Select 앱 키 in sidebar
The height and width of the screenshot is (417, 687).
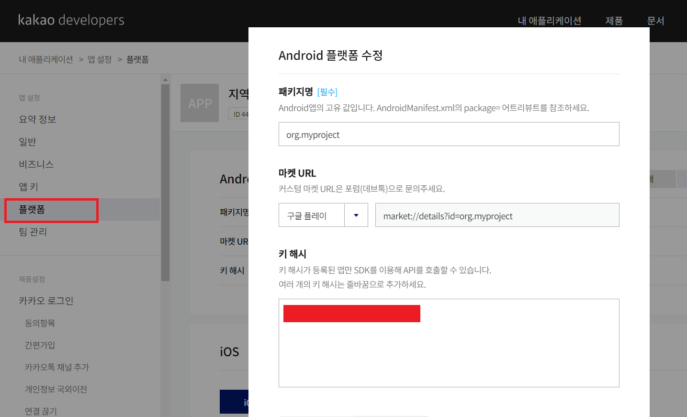28,187
